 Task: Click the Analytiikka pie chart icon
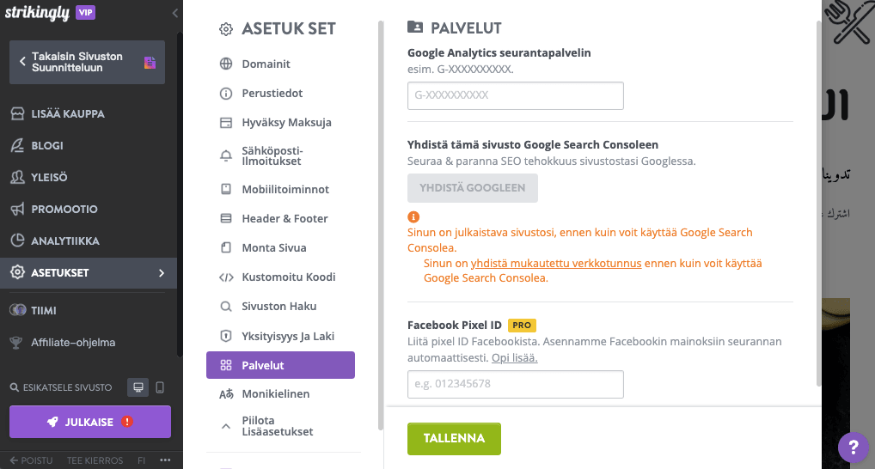click(16, 241)
